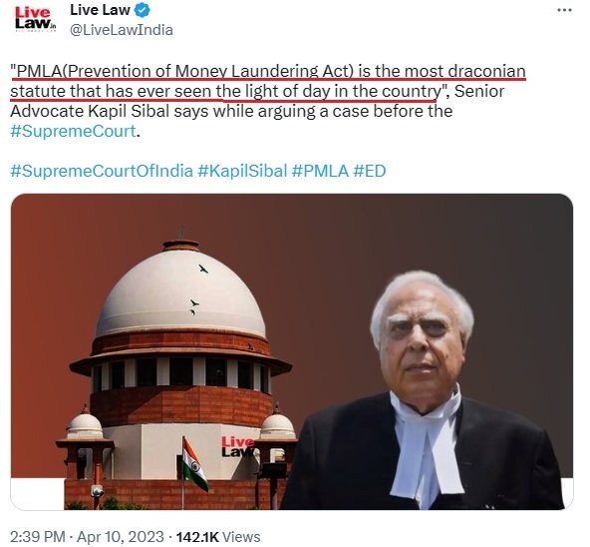Open the Live Law profile avatar
The width and height of the screenshot is (590, 547).
point(35,19)
